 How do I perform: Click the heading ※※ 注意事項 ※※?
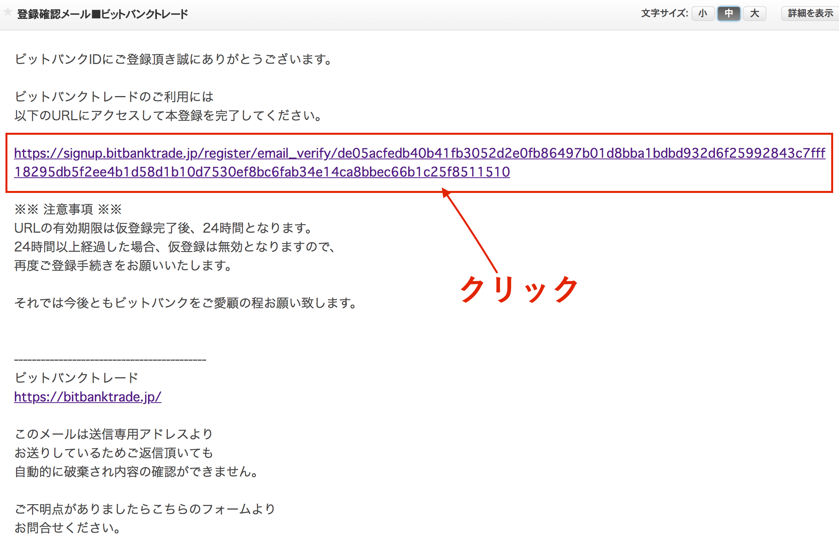click(68, 209)
